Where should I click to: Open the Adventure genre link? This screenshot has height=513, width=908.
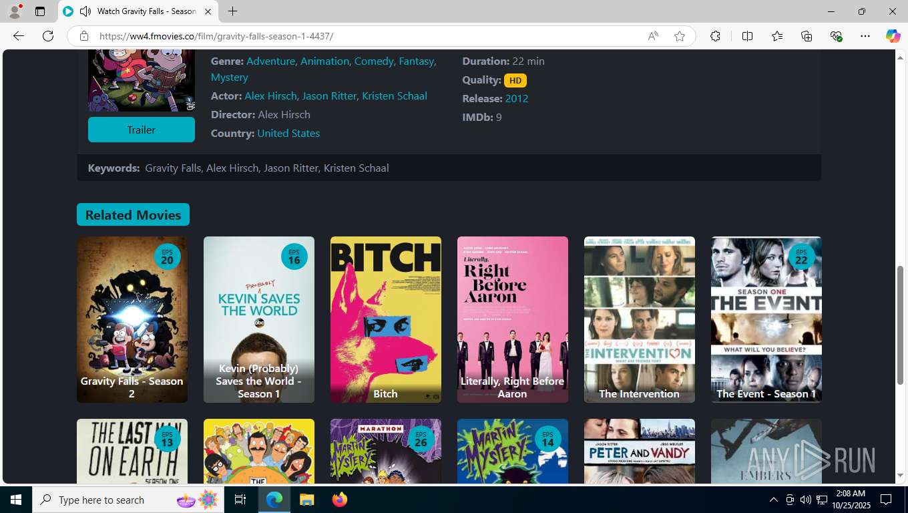(270, 61)
